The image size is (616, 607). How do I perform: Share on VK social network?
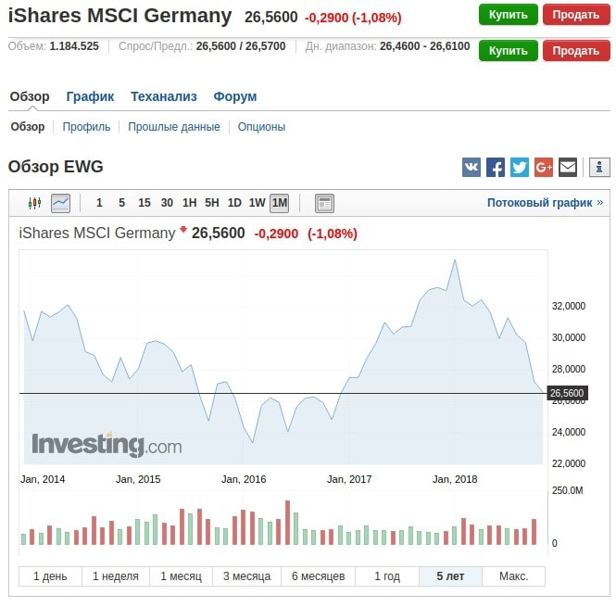coord(471,168)
